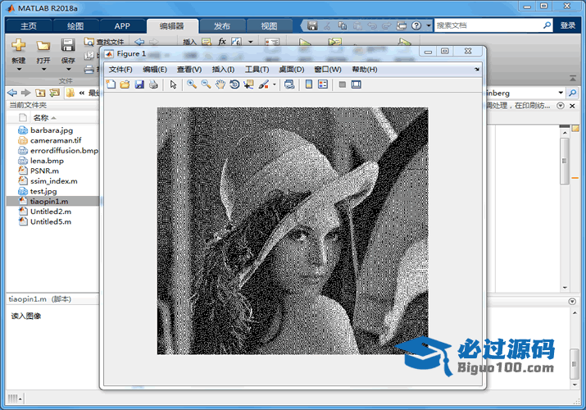The width and height of the screenshot is (586, 410).
Task: Activate the Zoom In magnifier tool
Action: 192,84
